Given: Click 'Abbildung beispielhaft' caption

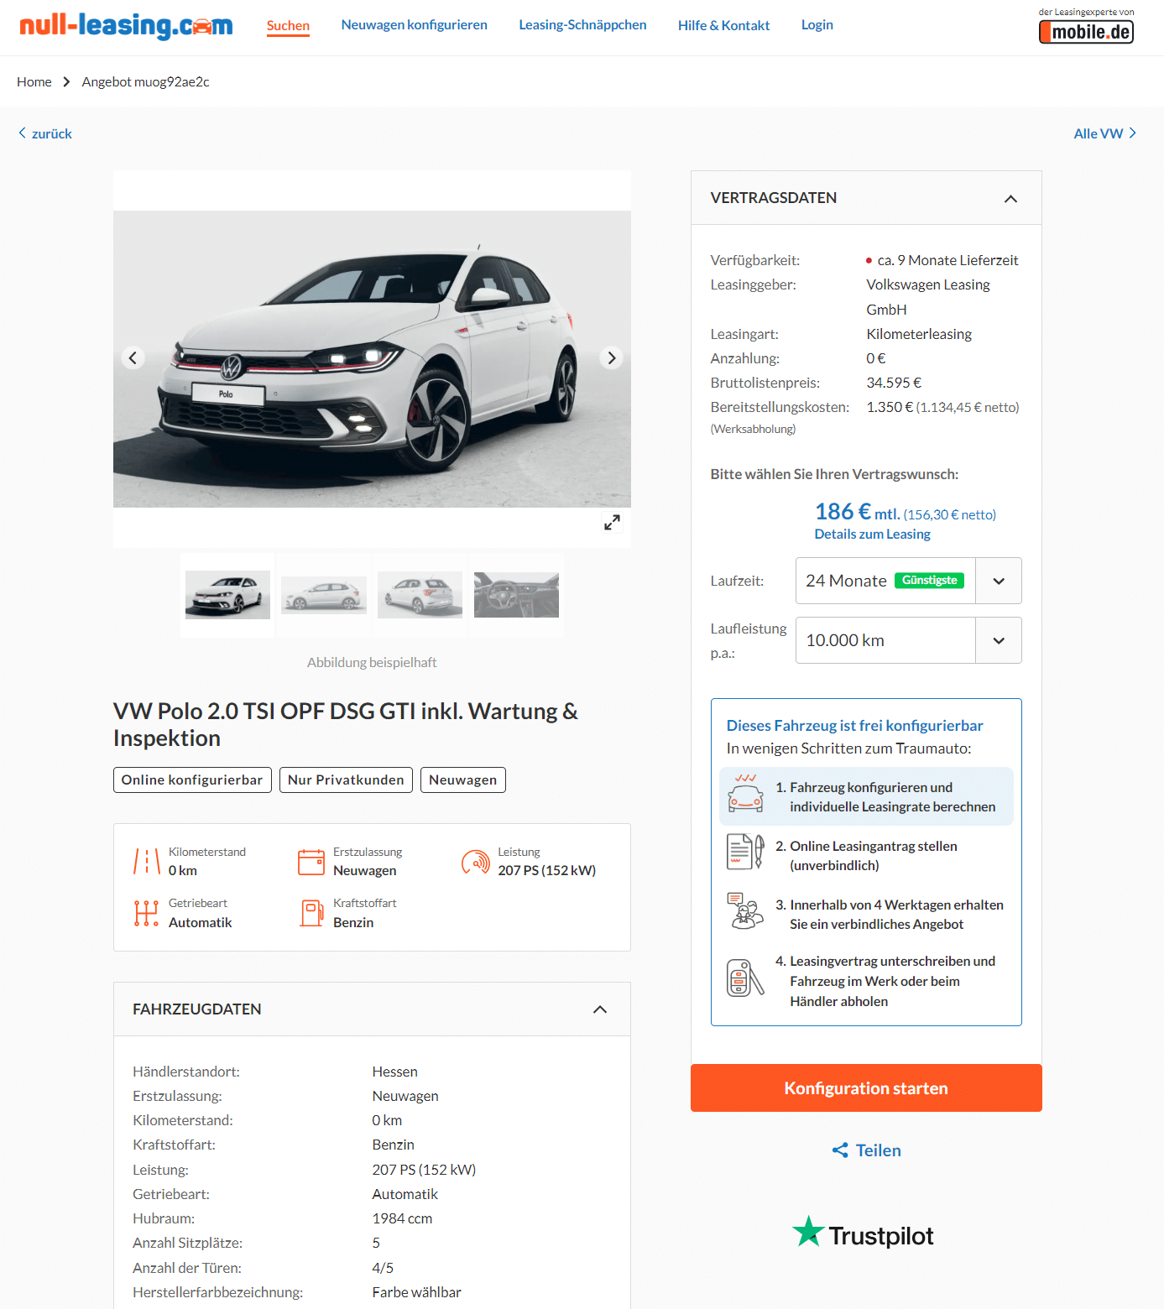Looking at the screenshot, I should (372, 663).
